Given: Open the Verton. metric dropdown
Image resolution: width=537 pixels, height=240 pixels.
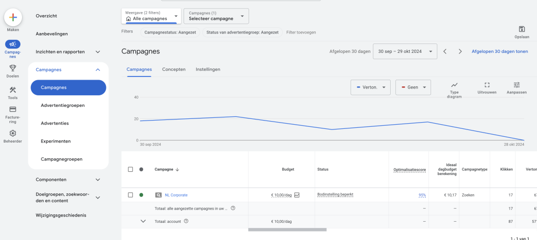Looking at the screenshot, I should click(x=371, y=88).
